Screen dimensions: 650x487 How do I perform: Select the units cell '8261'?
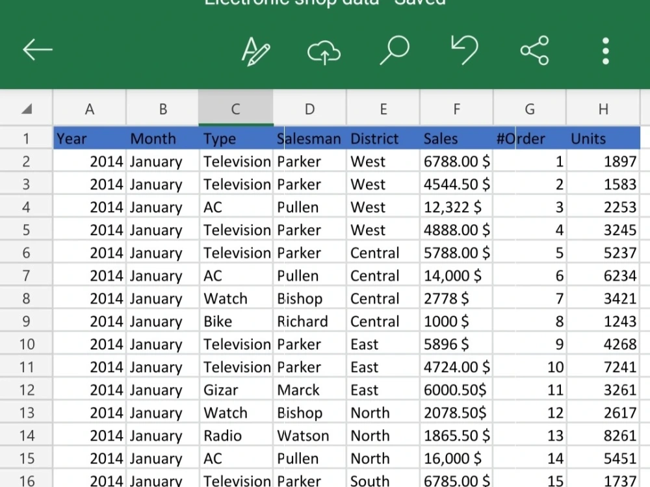coord(604,435)
